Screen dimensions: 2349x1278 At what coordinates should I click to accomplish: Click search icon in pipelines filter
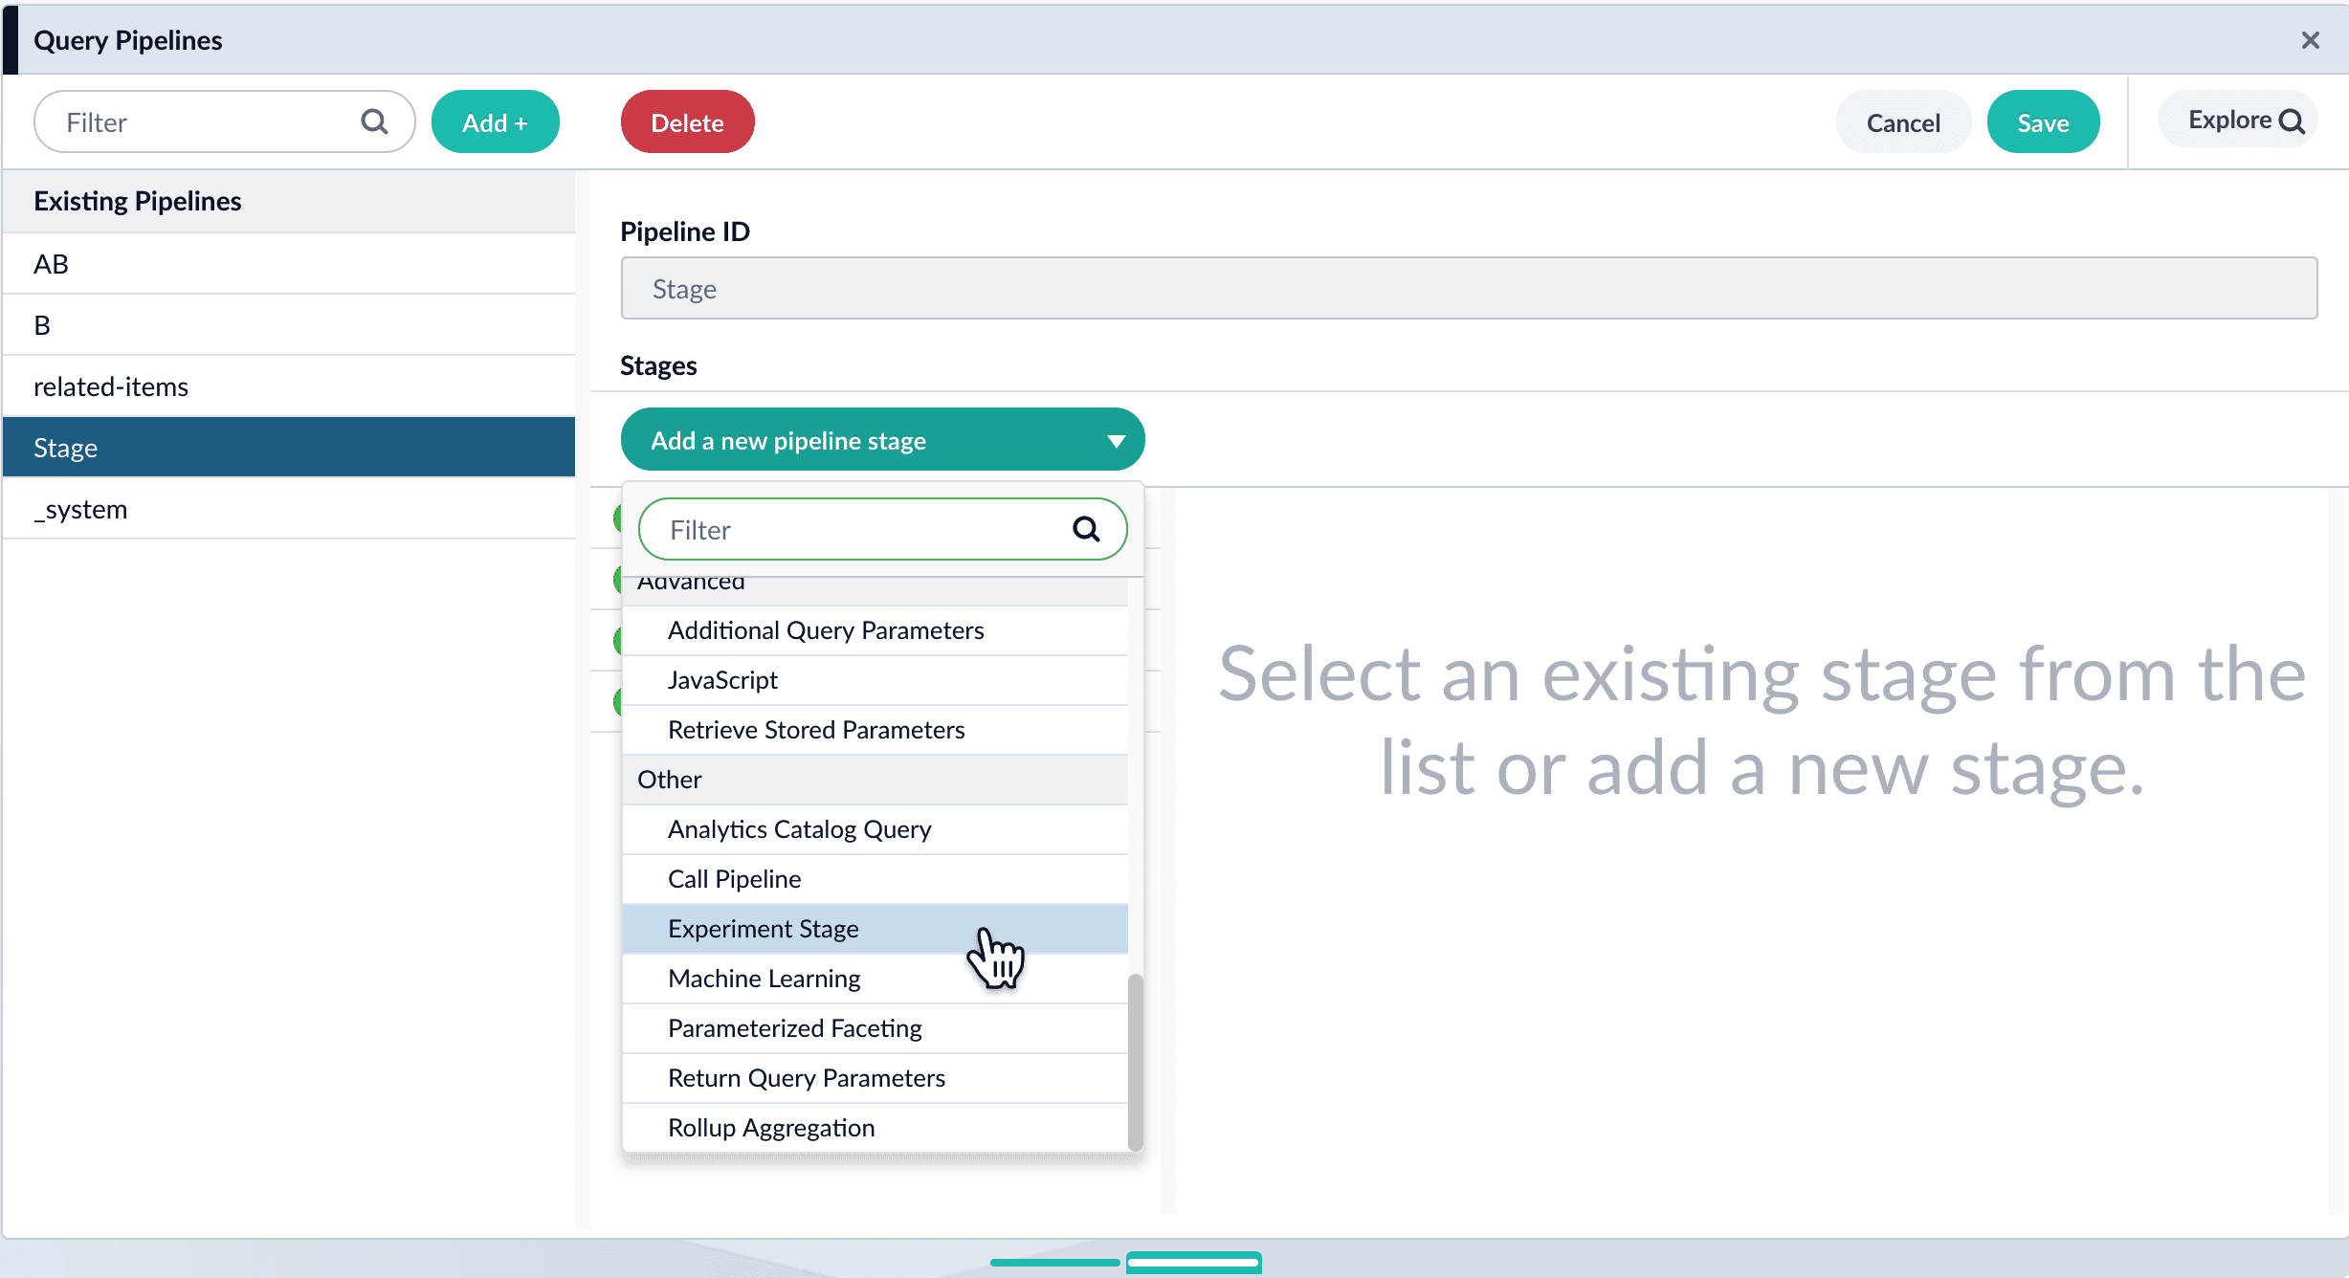click(x=374, y=122)
